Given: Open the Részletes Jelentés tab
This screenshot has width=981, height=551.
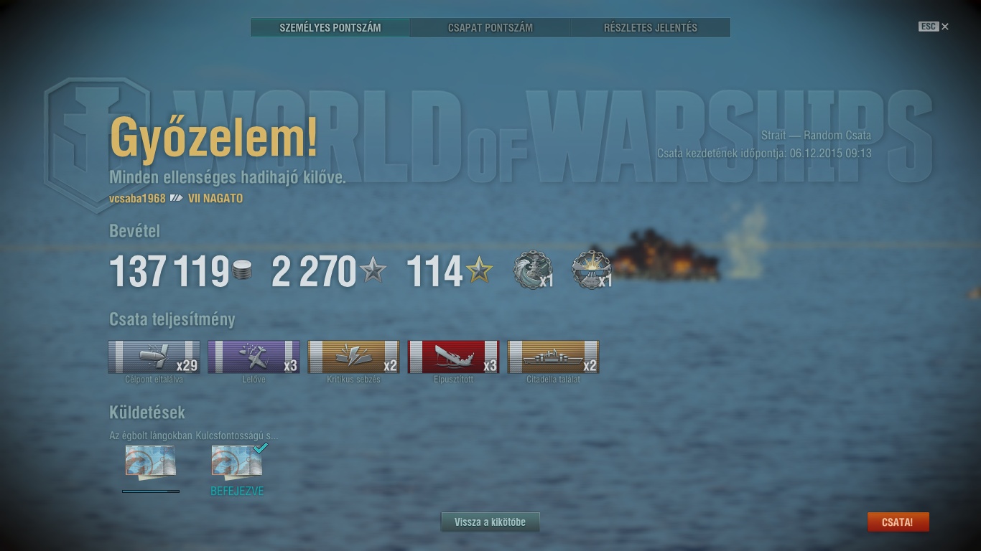Looking at the screenshot, I should click(651, 28).
